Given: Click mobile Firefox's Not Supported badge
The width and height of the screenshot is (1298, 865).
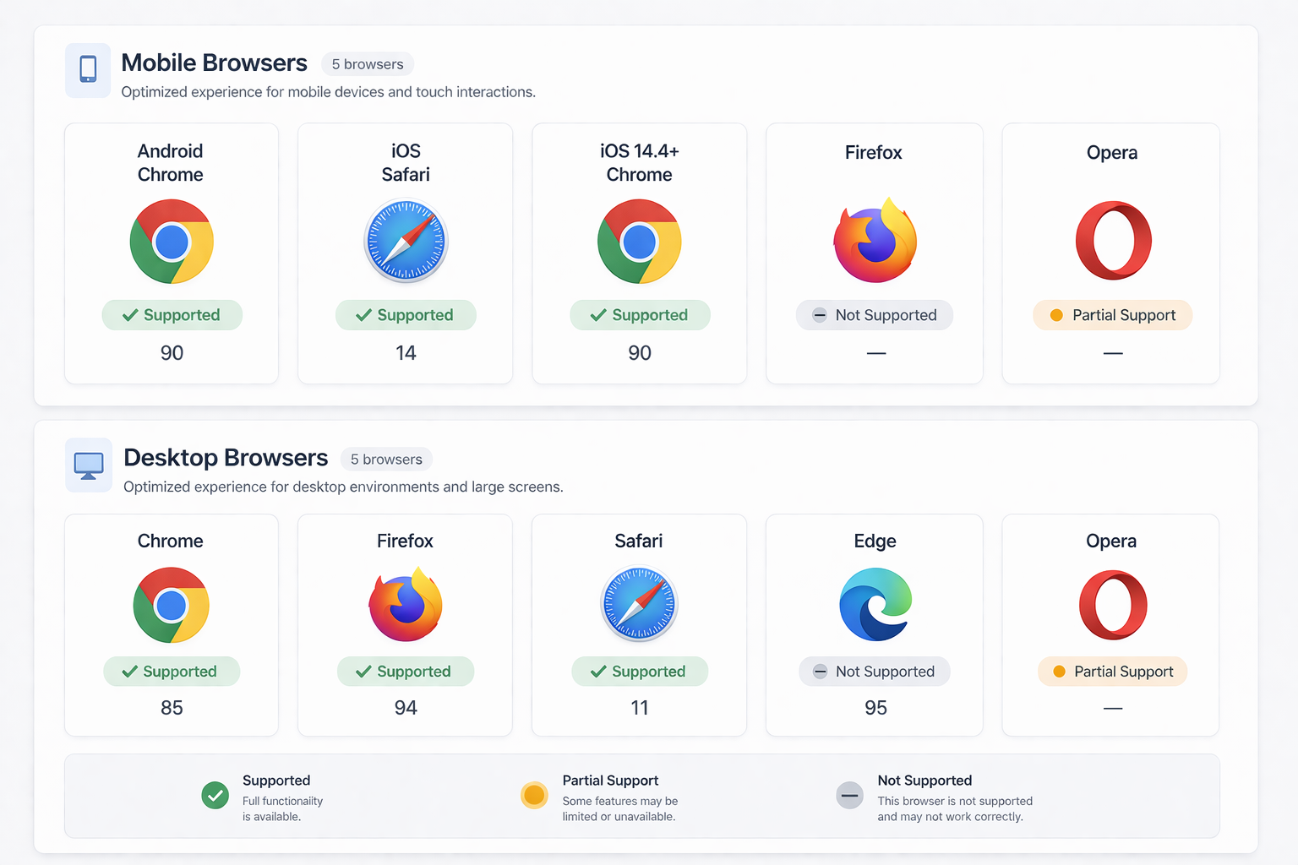Looking at the screenshot, I should (875, 315).
